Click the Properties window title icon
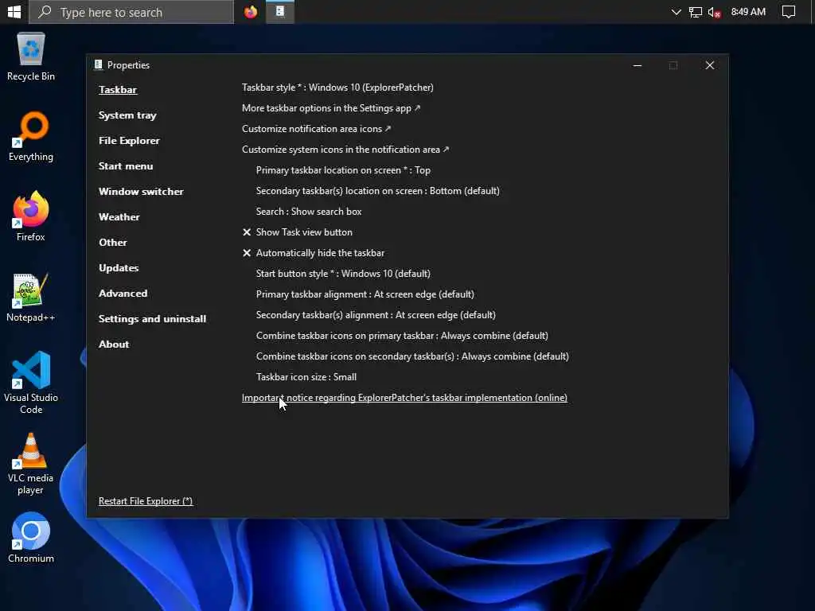The height and width of the screenshot is (611, 815). pyautogui.click(x=98, y=65)
